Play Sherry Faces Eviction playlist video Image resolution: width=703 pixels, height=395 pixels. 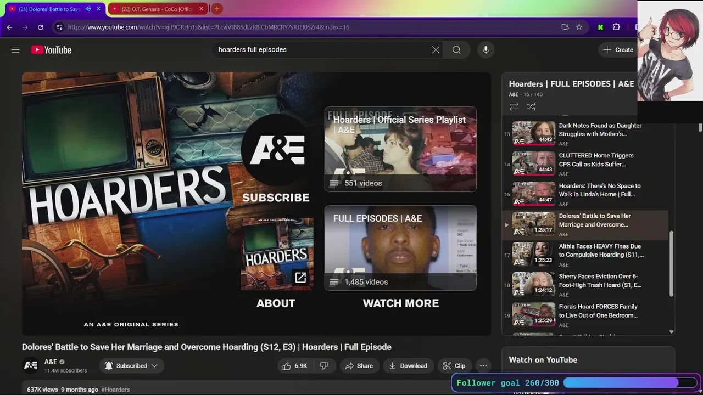click(x=585, y=285)
